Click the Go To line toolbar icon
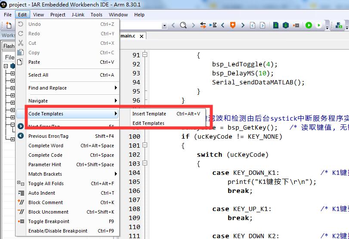 213,25
